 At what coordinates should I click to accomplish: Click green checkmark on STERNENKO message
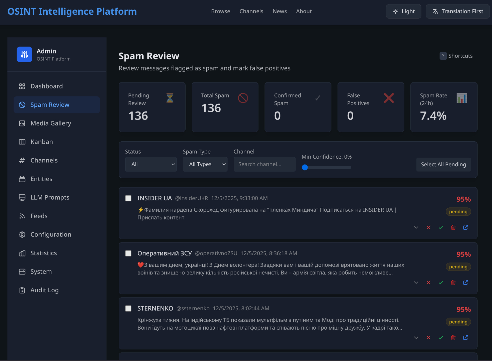pos(441,338)
